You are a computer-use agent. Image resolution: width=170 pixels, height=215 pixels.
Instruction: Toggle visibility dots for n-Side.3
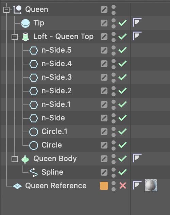[114, 77]
